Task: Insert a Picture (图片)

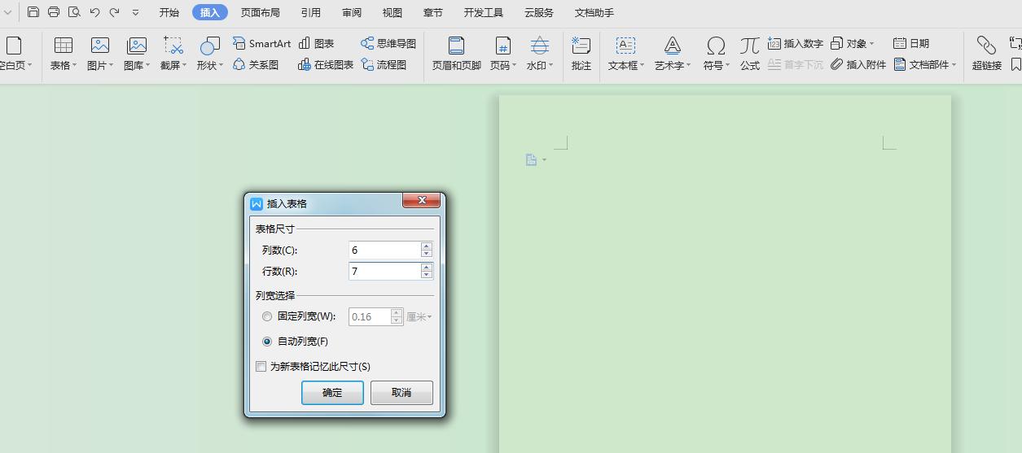Action: pyautogui.click(x=100, y=54)
